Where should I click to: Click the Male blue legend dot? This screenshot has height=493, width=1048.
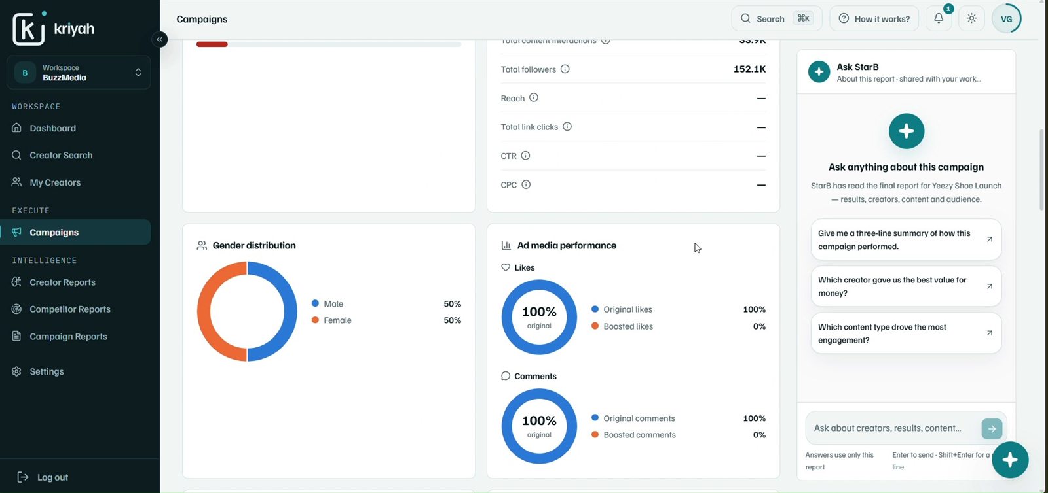coord(315,303)
